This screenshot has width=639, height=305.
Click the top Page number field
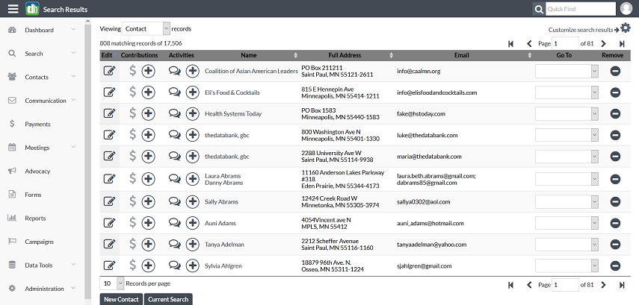click(x=565, y=43)
